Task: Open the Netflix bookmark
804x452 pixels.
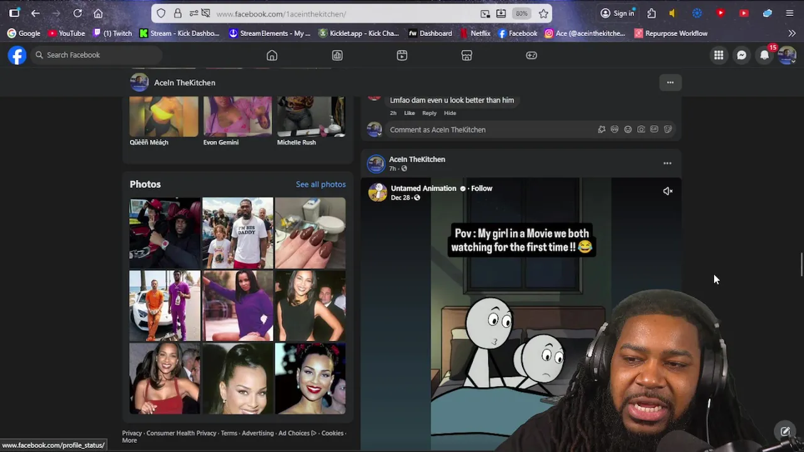Action: pos(475,33)
